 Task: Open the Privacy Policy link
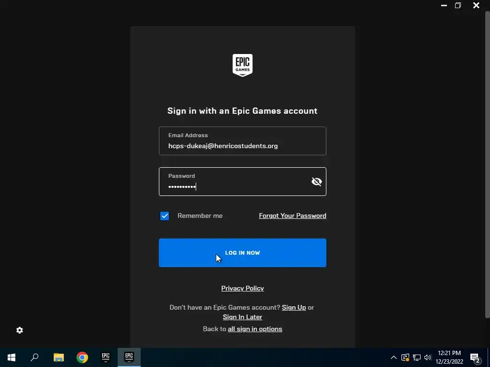click(243, 288)
